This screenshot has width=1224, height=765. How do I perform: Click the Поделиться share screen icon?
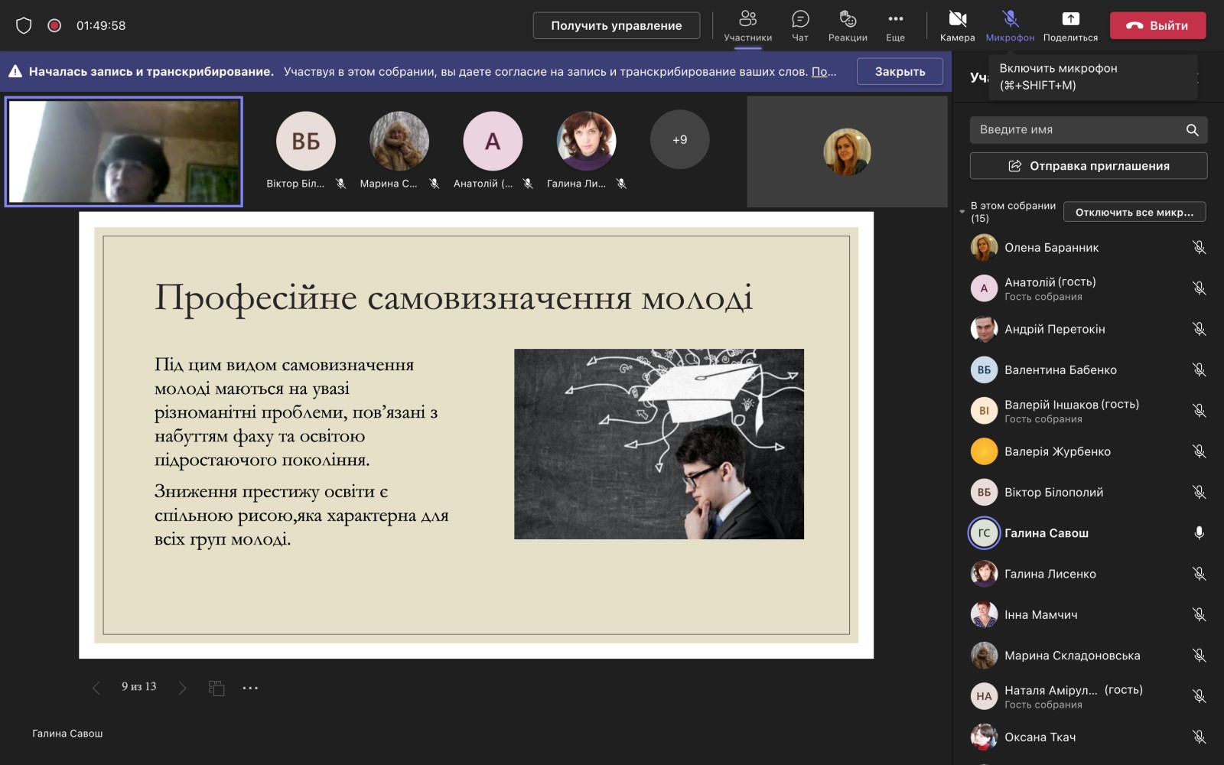coord(1070,25)
